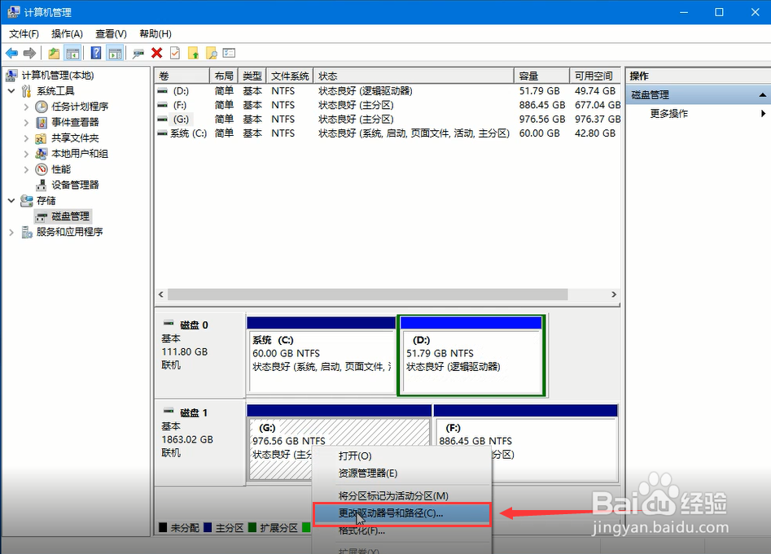Click the Back navigation arrow icon
Viewport: 771px width, 554px height.
11,53
